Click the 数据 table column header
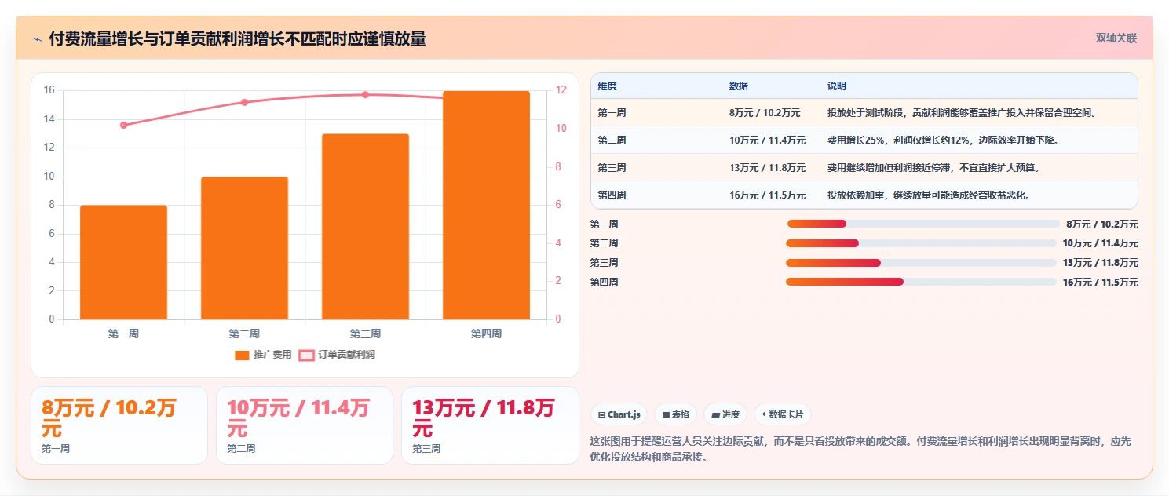This screenshot has height=496, width=1169. (x=739, y=86)
